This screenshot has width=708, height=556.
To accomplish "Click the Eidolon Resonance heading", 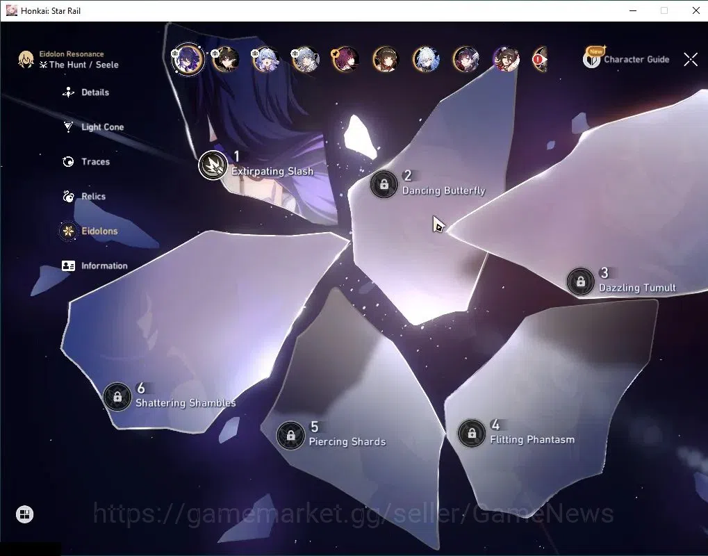I will coord(72,54).
